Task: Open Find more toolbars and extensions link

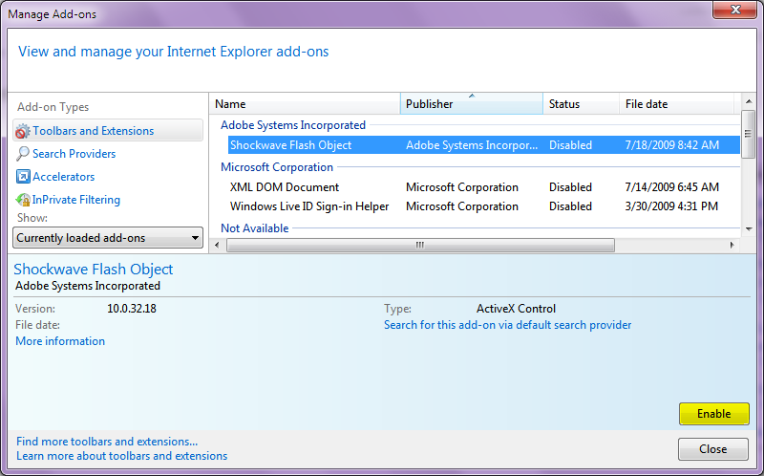Action: coord(107,442)
